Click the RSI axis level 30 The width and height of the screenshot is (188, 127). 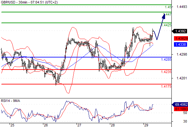[185, 121]
